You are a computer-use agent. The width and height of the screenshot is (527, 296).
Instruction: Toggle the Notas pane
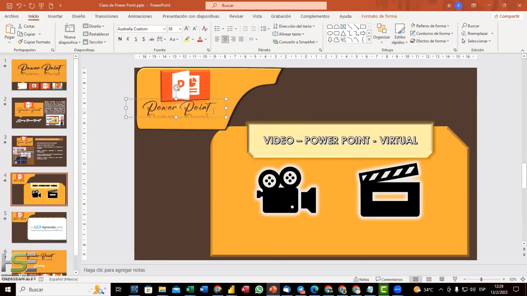pyautogui.click(x=361, y=279)
